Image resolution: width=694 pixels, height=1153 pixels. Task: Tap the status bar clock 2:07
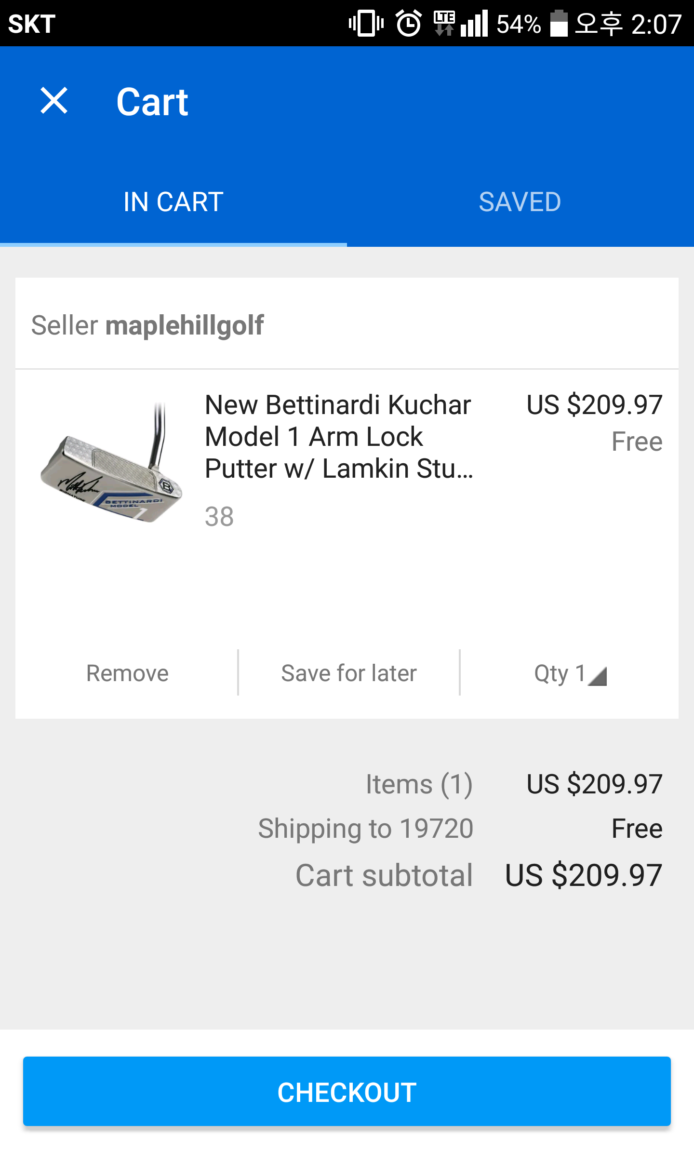click(x=656, y=23)
